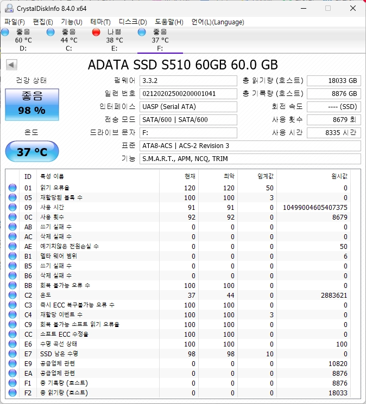Click status icon for attribute EA

click(x=12, y=373)
